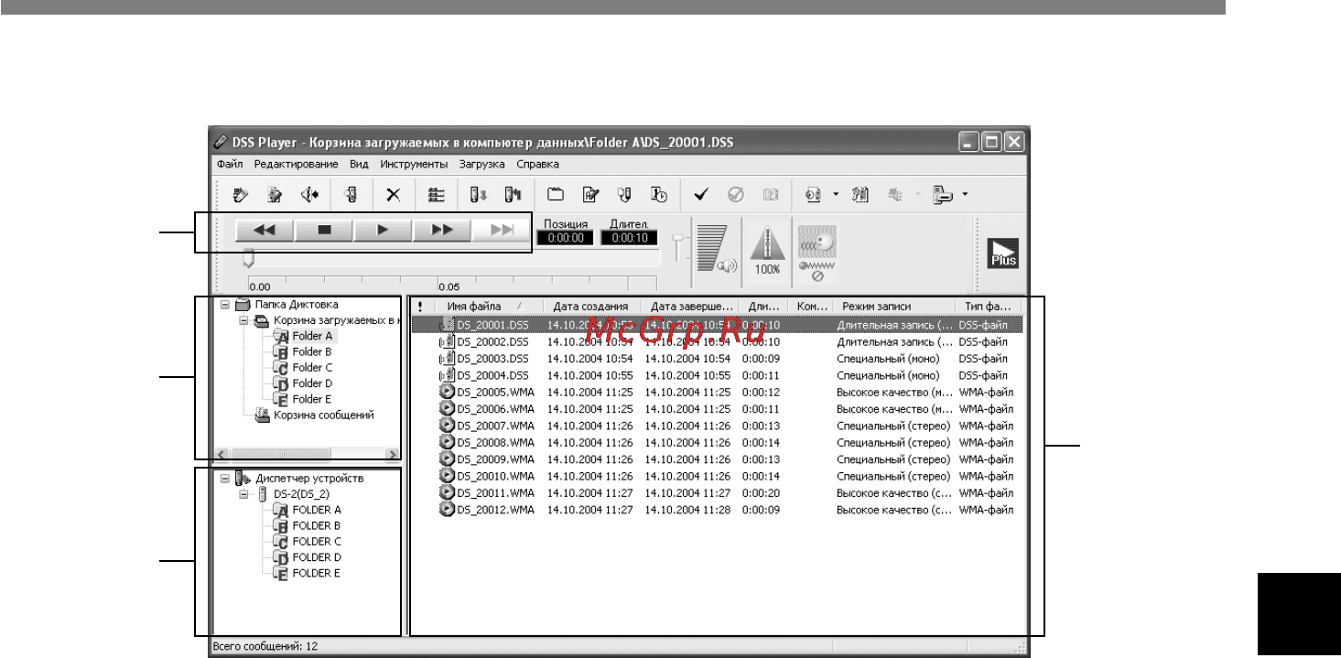Sort by Имя файла column header
This screenshot has height=658, width=1341.
point(486,306)
